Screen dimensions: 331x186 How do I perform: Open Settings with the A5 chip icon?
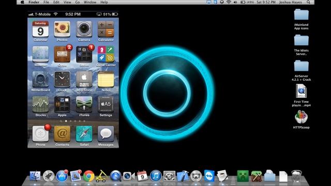point(106,105)
